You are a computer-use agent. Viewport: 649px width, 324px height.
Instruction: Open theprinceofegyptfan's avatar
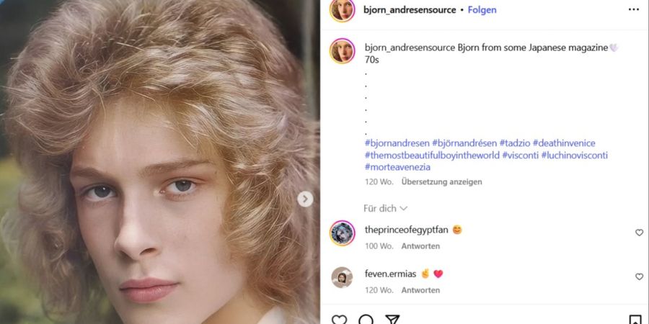(x=343, y=233)
